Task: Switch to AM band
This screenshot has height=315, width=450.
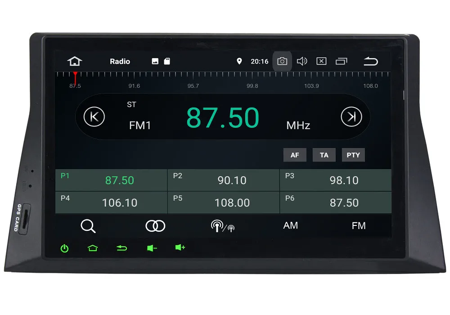Action: (x=290, y=225)
